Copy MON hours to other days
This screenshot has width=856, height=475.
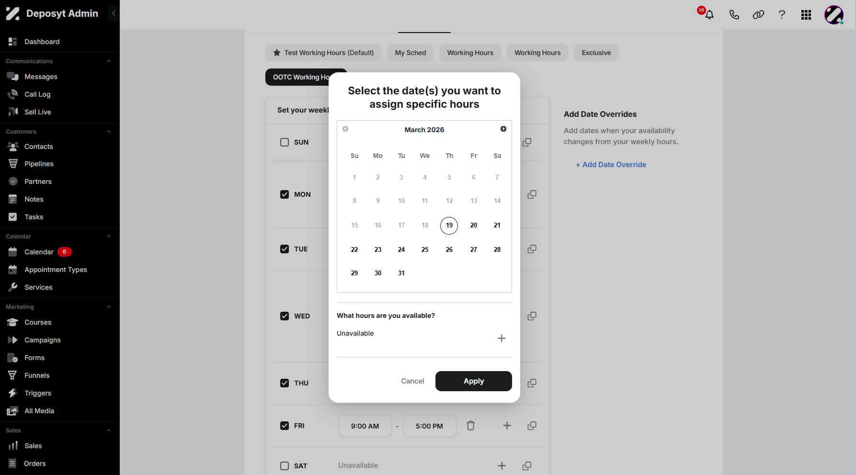(532, 194)
